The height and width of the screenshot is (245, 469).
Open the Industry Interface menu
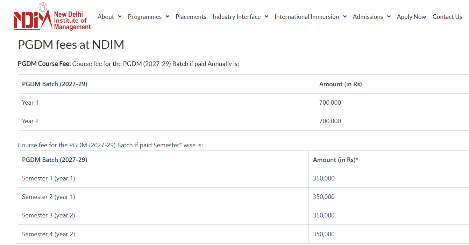237,17
